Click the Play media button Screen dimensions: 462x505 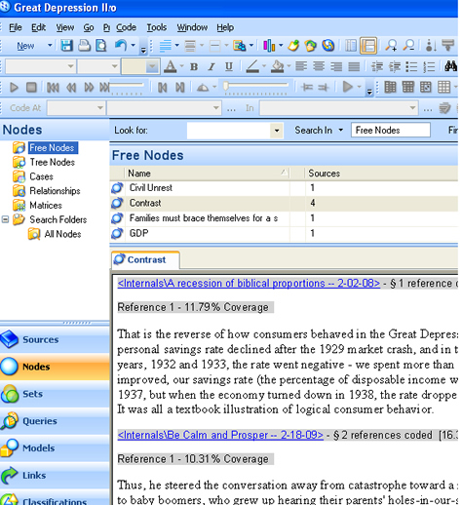[14, 87]
